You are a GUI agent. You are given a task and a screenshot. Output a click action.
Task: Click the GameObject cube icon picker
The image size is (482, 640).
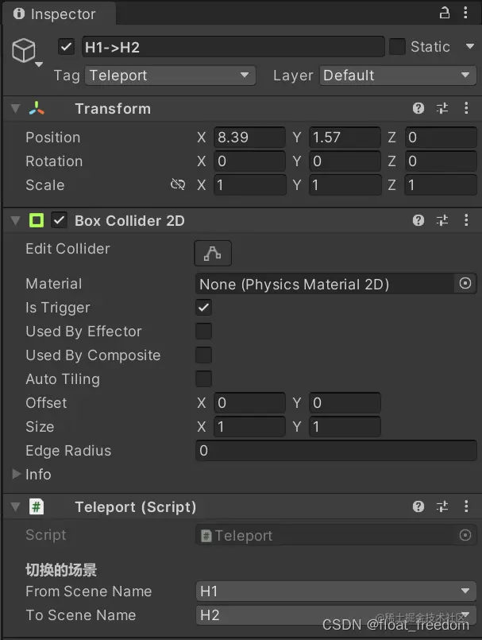tap(25, 51)
